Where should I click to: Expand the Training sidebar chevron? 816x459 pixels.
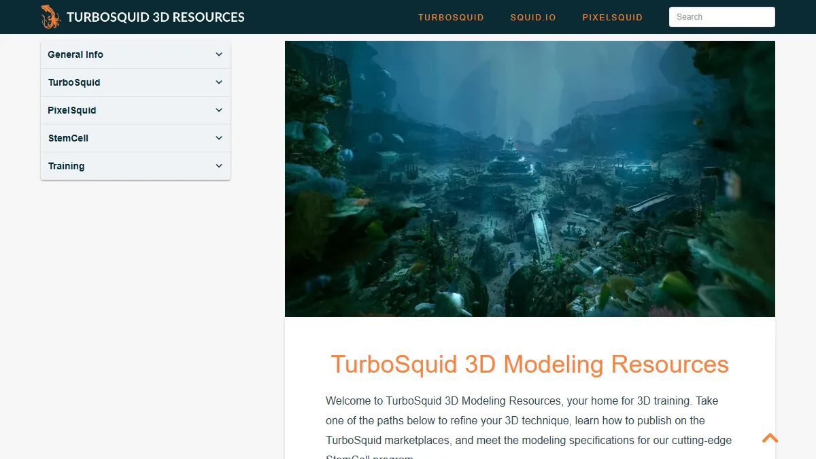(219, 166)
